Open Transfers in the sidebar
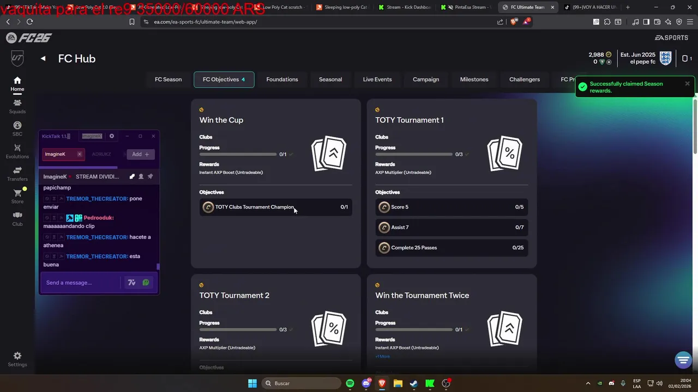698x392 pixels. [17, 174]
